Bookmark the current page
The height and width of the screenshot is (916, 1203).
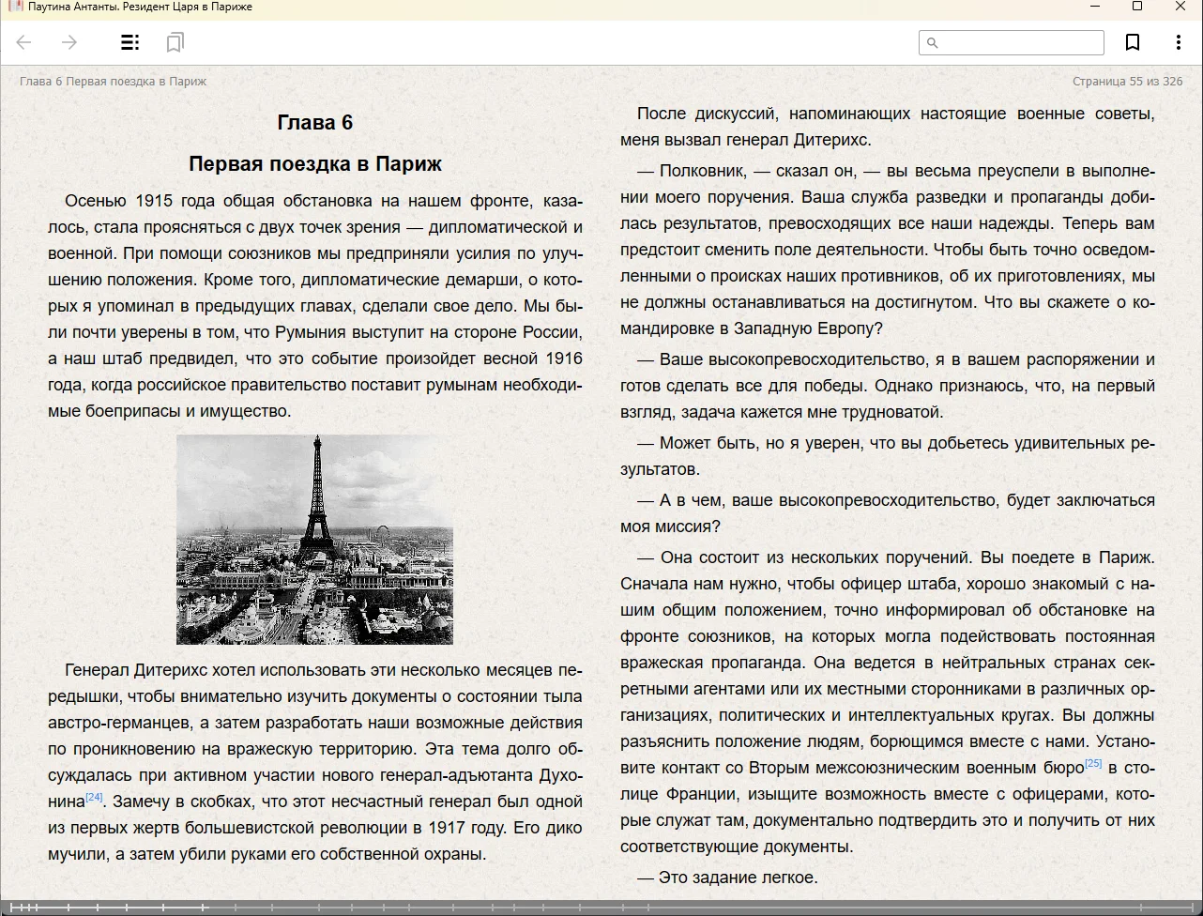1133,42
